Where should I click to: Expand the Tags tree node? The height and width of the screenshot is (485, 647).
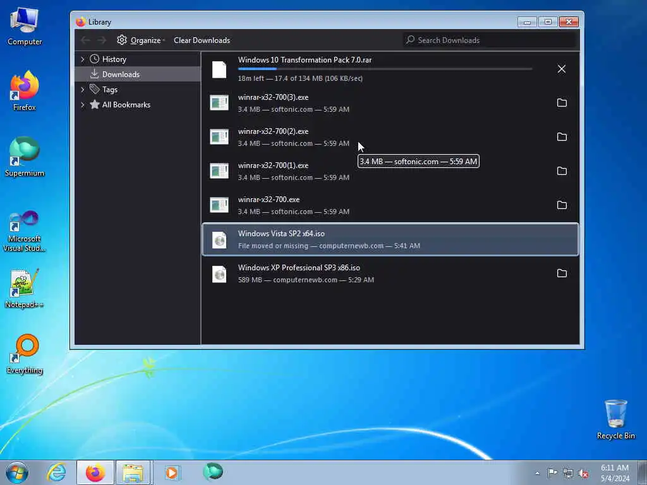pos(83,90)
